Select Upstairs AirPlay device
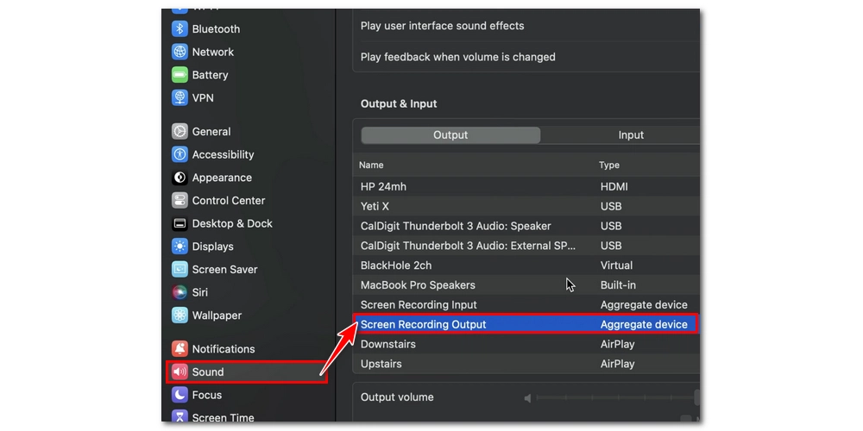 coord(526,364)
